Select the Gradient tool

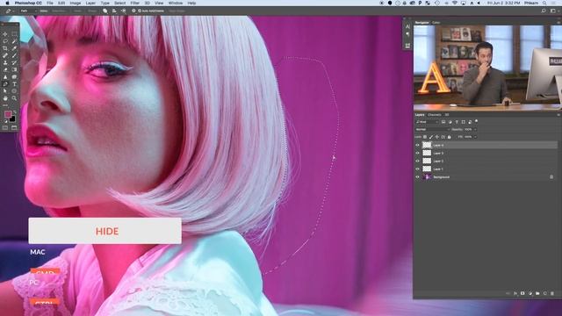point(14,70)
